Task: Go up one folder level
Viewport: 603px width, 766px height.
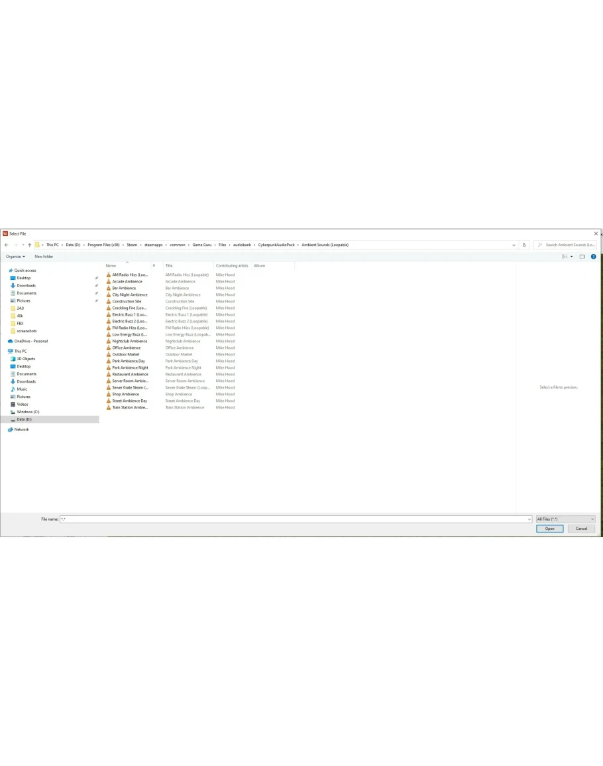Action: [29, 245]
